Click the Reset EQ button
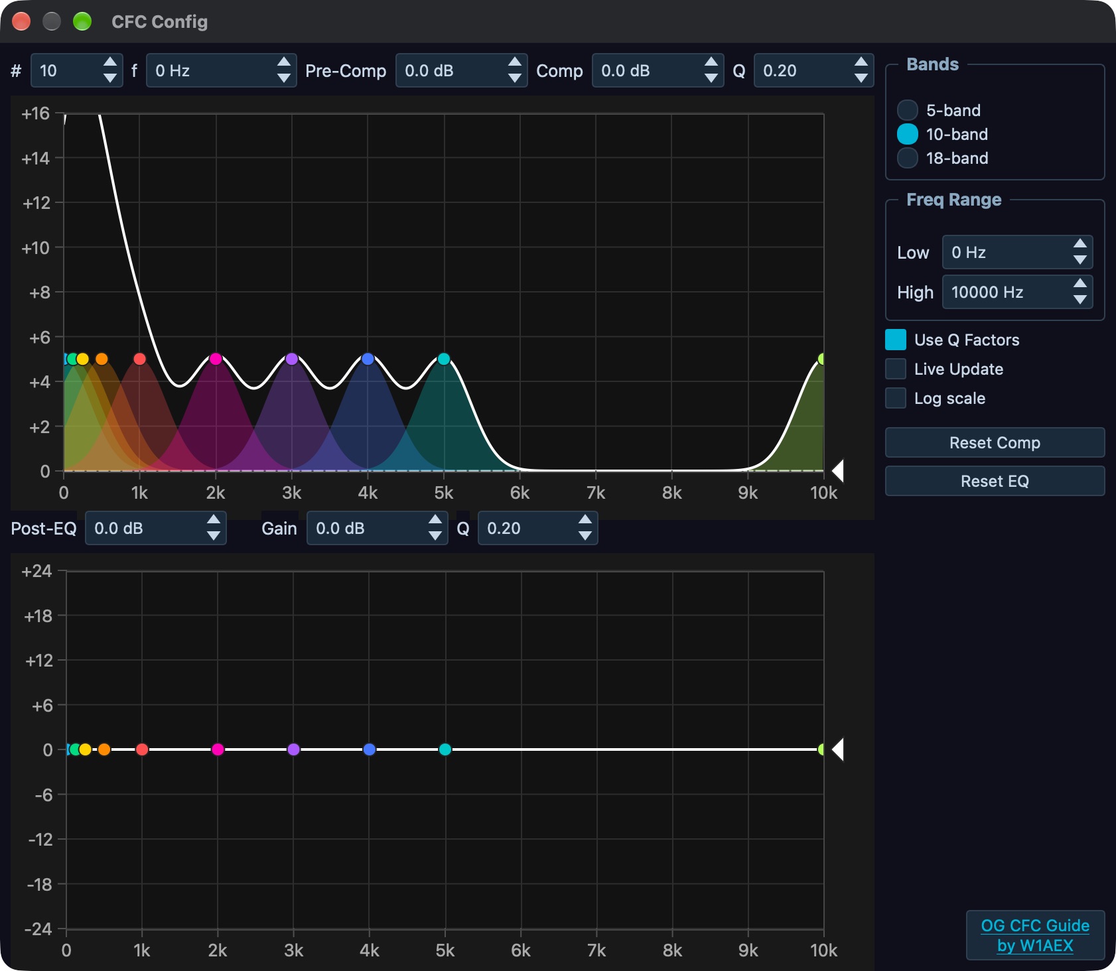 click(x=995, y=481)
